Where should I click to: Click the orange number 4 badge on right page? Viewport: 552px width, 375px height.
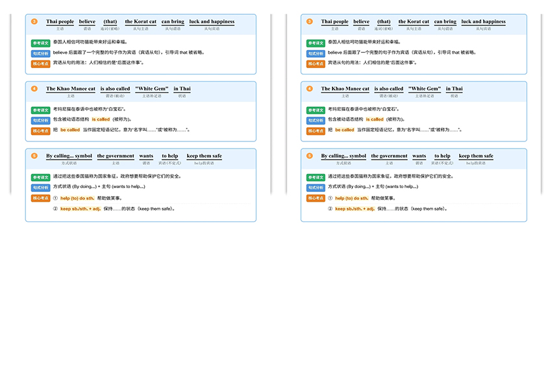point(310,89)
